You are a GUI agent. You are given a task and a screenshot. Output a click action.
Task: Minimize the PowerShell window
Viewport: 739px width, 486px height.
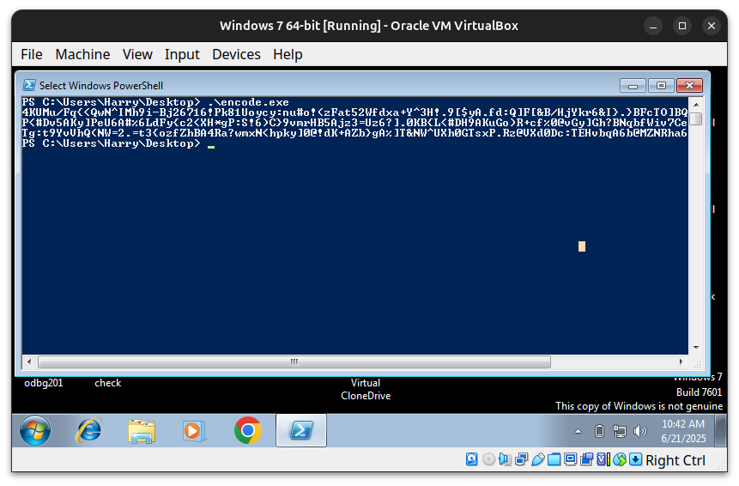pyautogui.click(x=633, y=85)
